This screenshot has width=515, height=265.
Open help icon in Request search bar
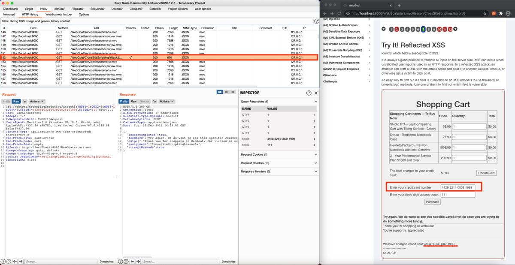pos(3,261)
